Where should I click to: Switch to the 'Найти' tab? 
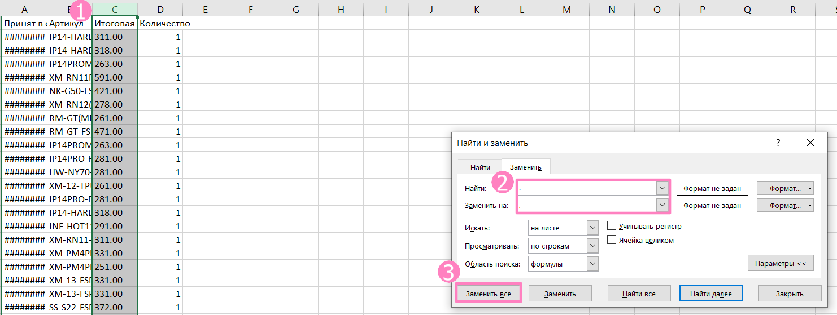pos(480,167)
